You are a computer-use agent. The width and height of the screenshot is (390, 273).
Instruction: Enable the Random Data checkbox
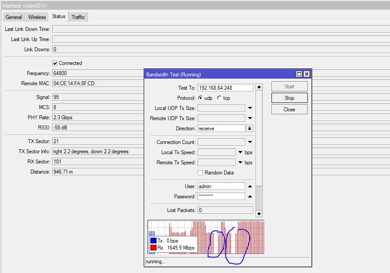[200, 173]
